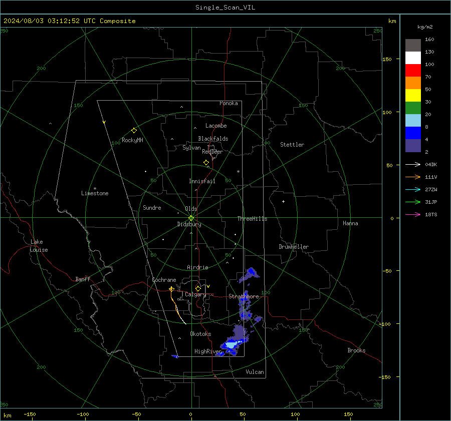Click the green 20-30 color swatch
Viewport: 451px width, 421px height.
point(413,108)
